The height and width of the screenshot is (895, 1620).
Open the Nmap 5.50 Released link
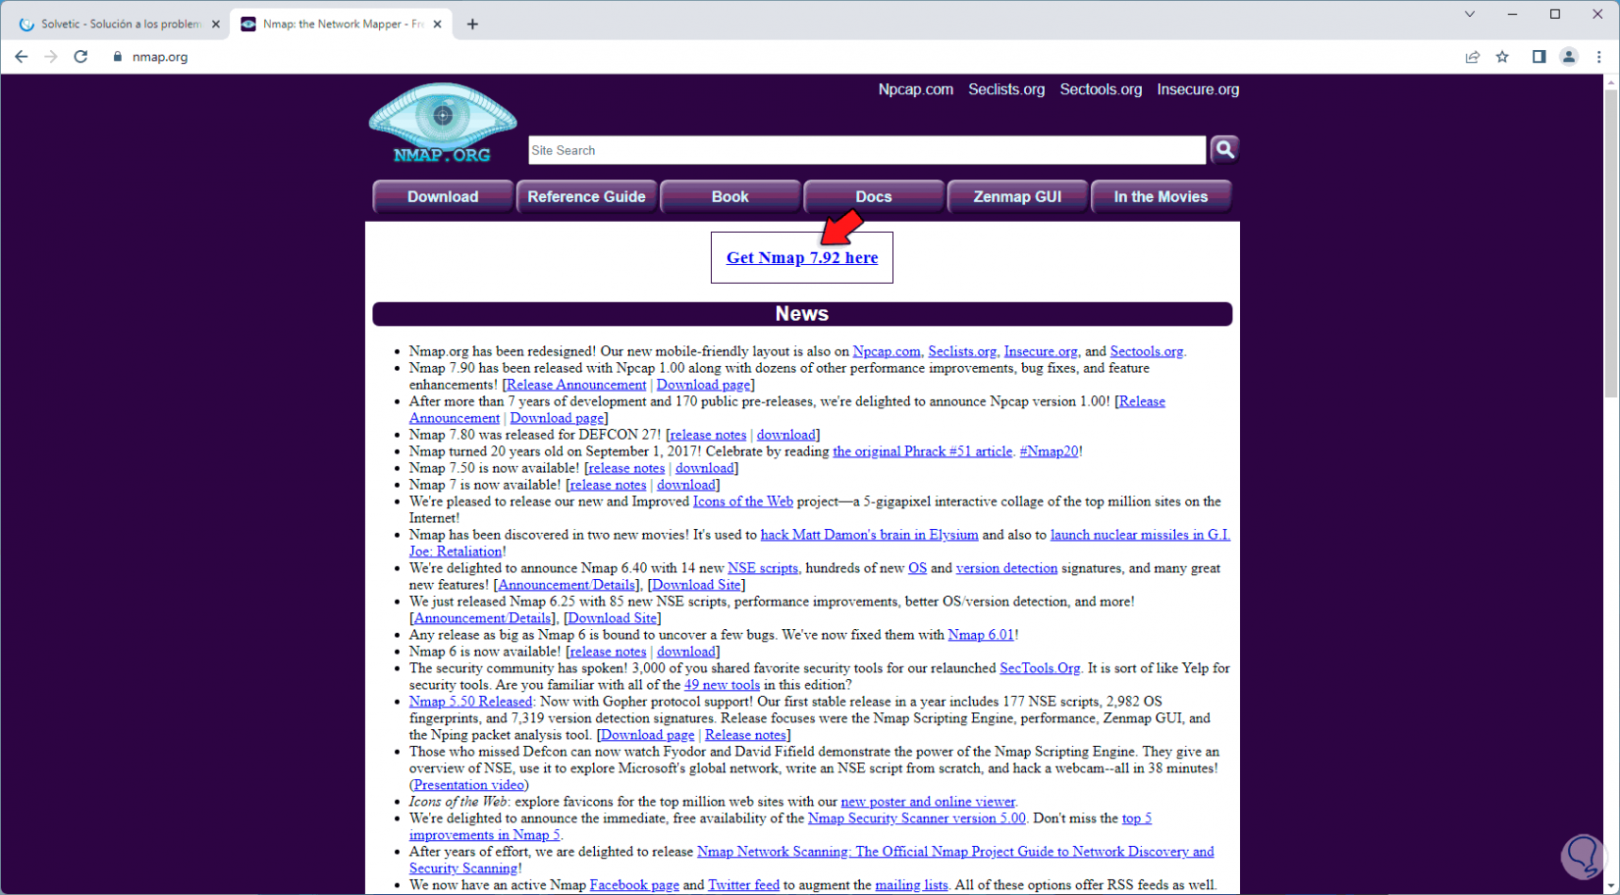pos(470,702)
